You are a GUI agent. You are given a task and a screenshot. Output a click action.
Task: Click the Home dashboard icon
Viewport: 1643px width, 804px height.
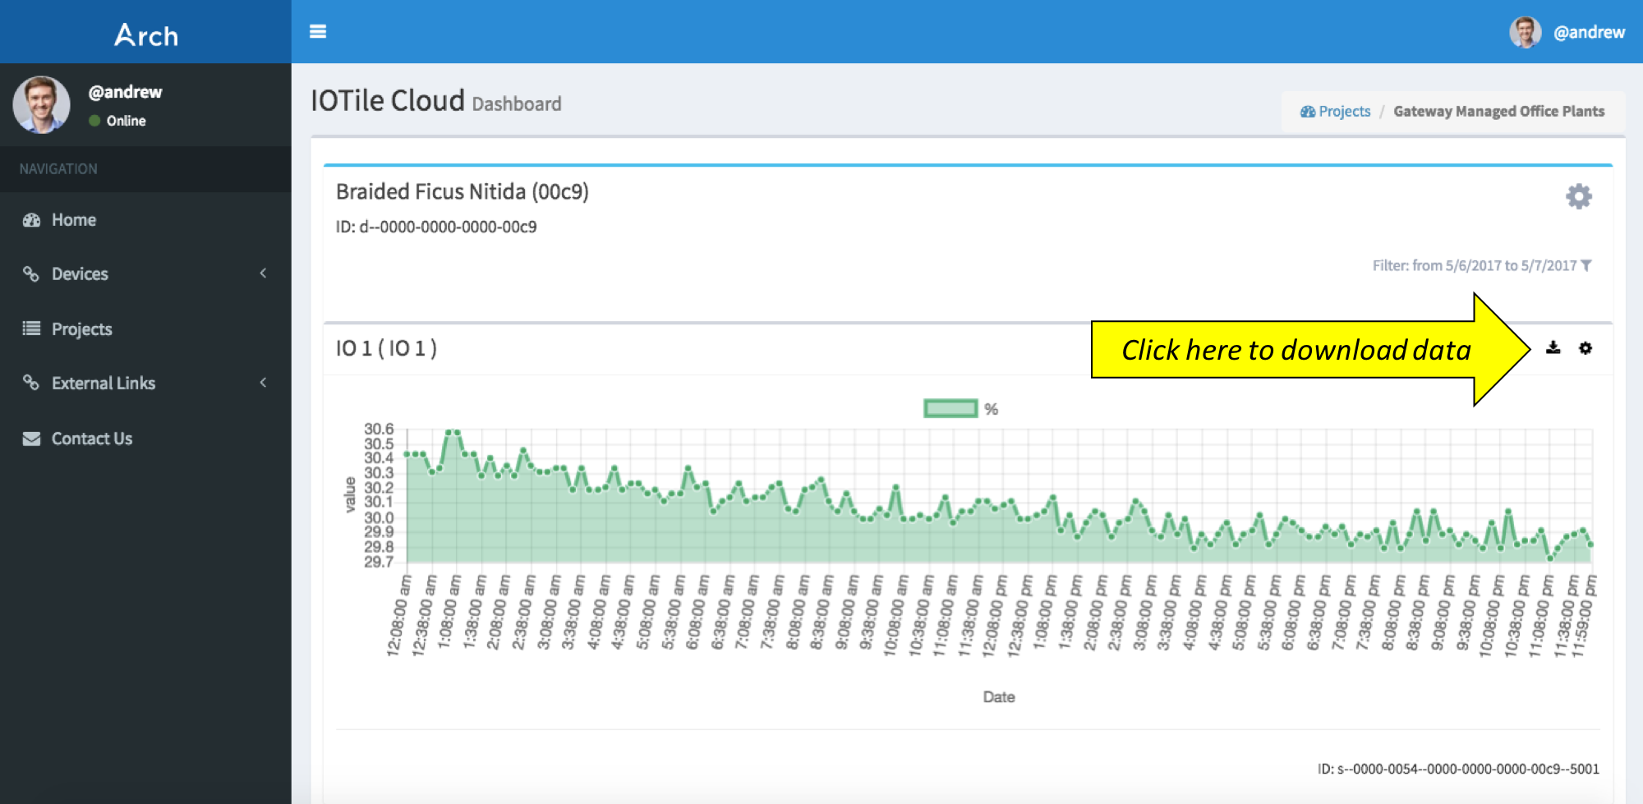[x=31, y=220]
